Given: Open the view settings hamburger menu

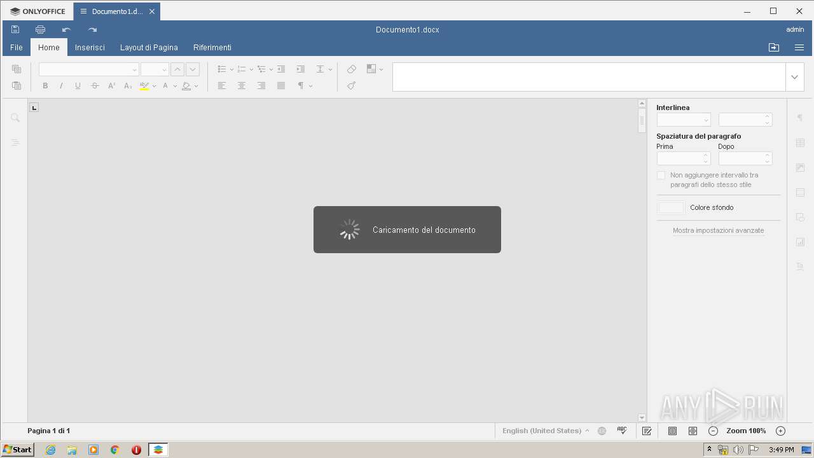Looking at the screenshot, I should click(x=799, y=48).
